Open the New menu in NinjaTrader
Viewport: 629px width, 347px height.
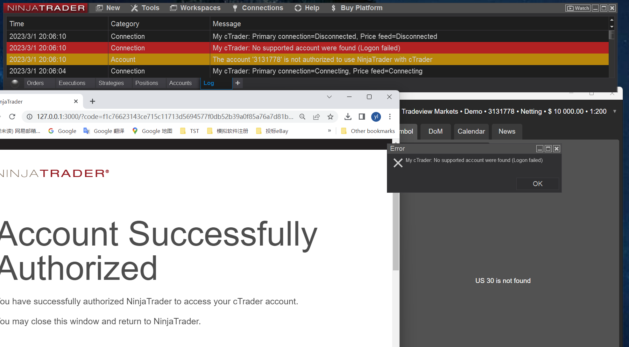pyautogui.click(x=108, y=8)
